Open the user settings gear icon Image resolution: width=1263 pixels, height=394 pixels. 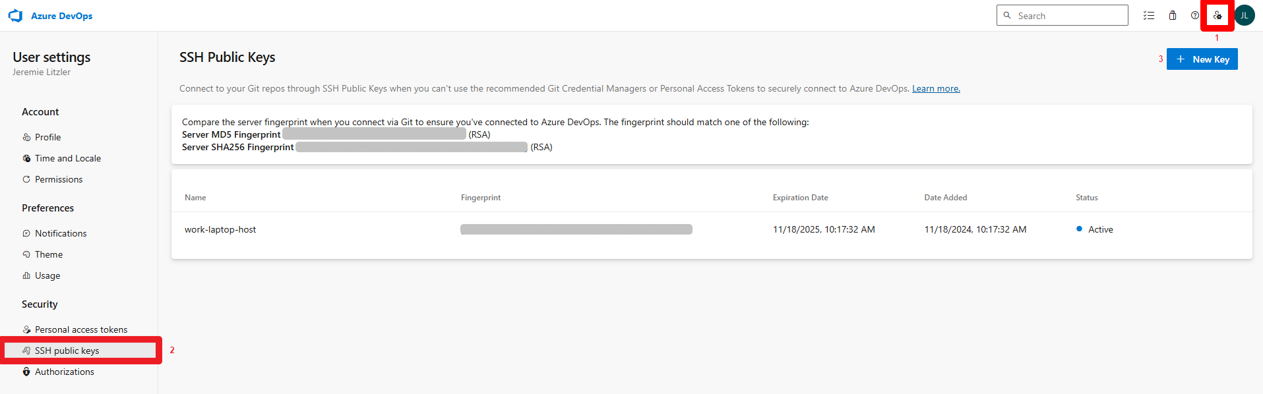1217,15
